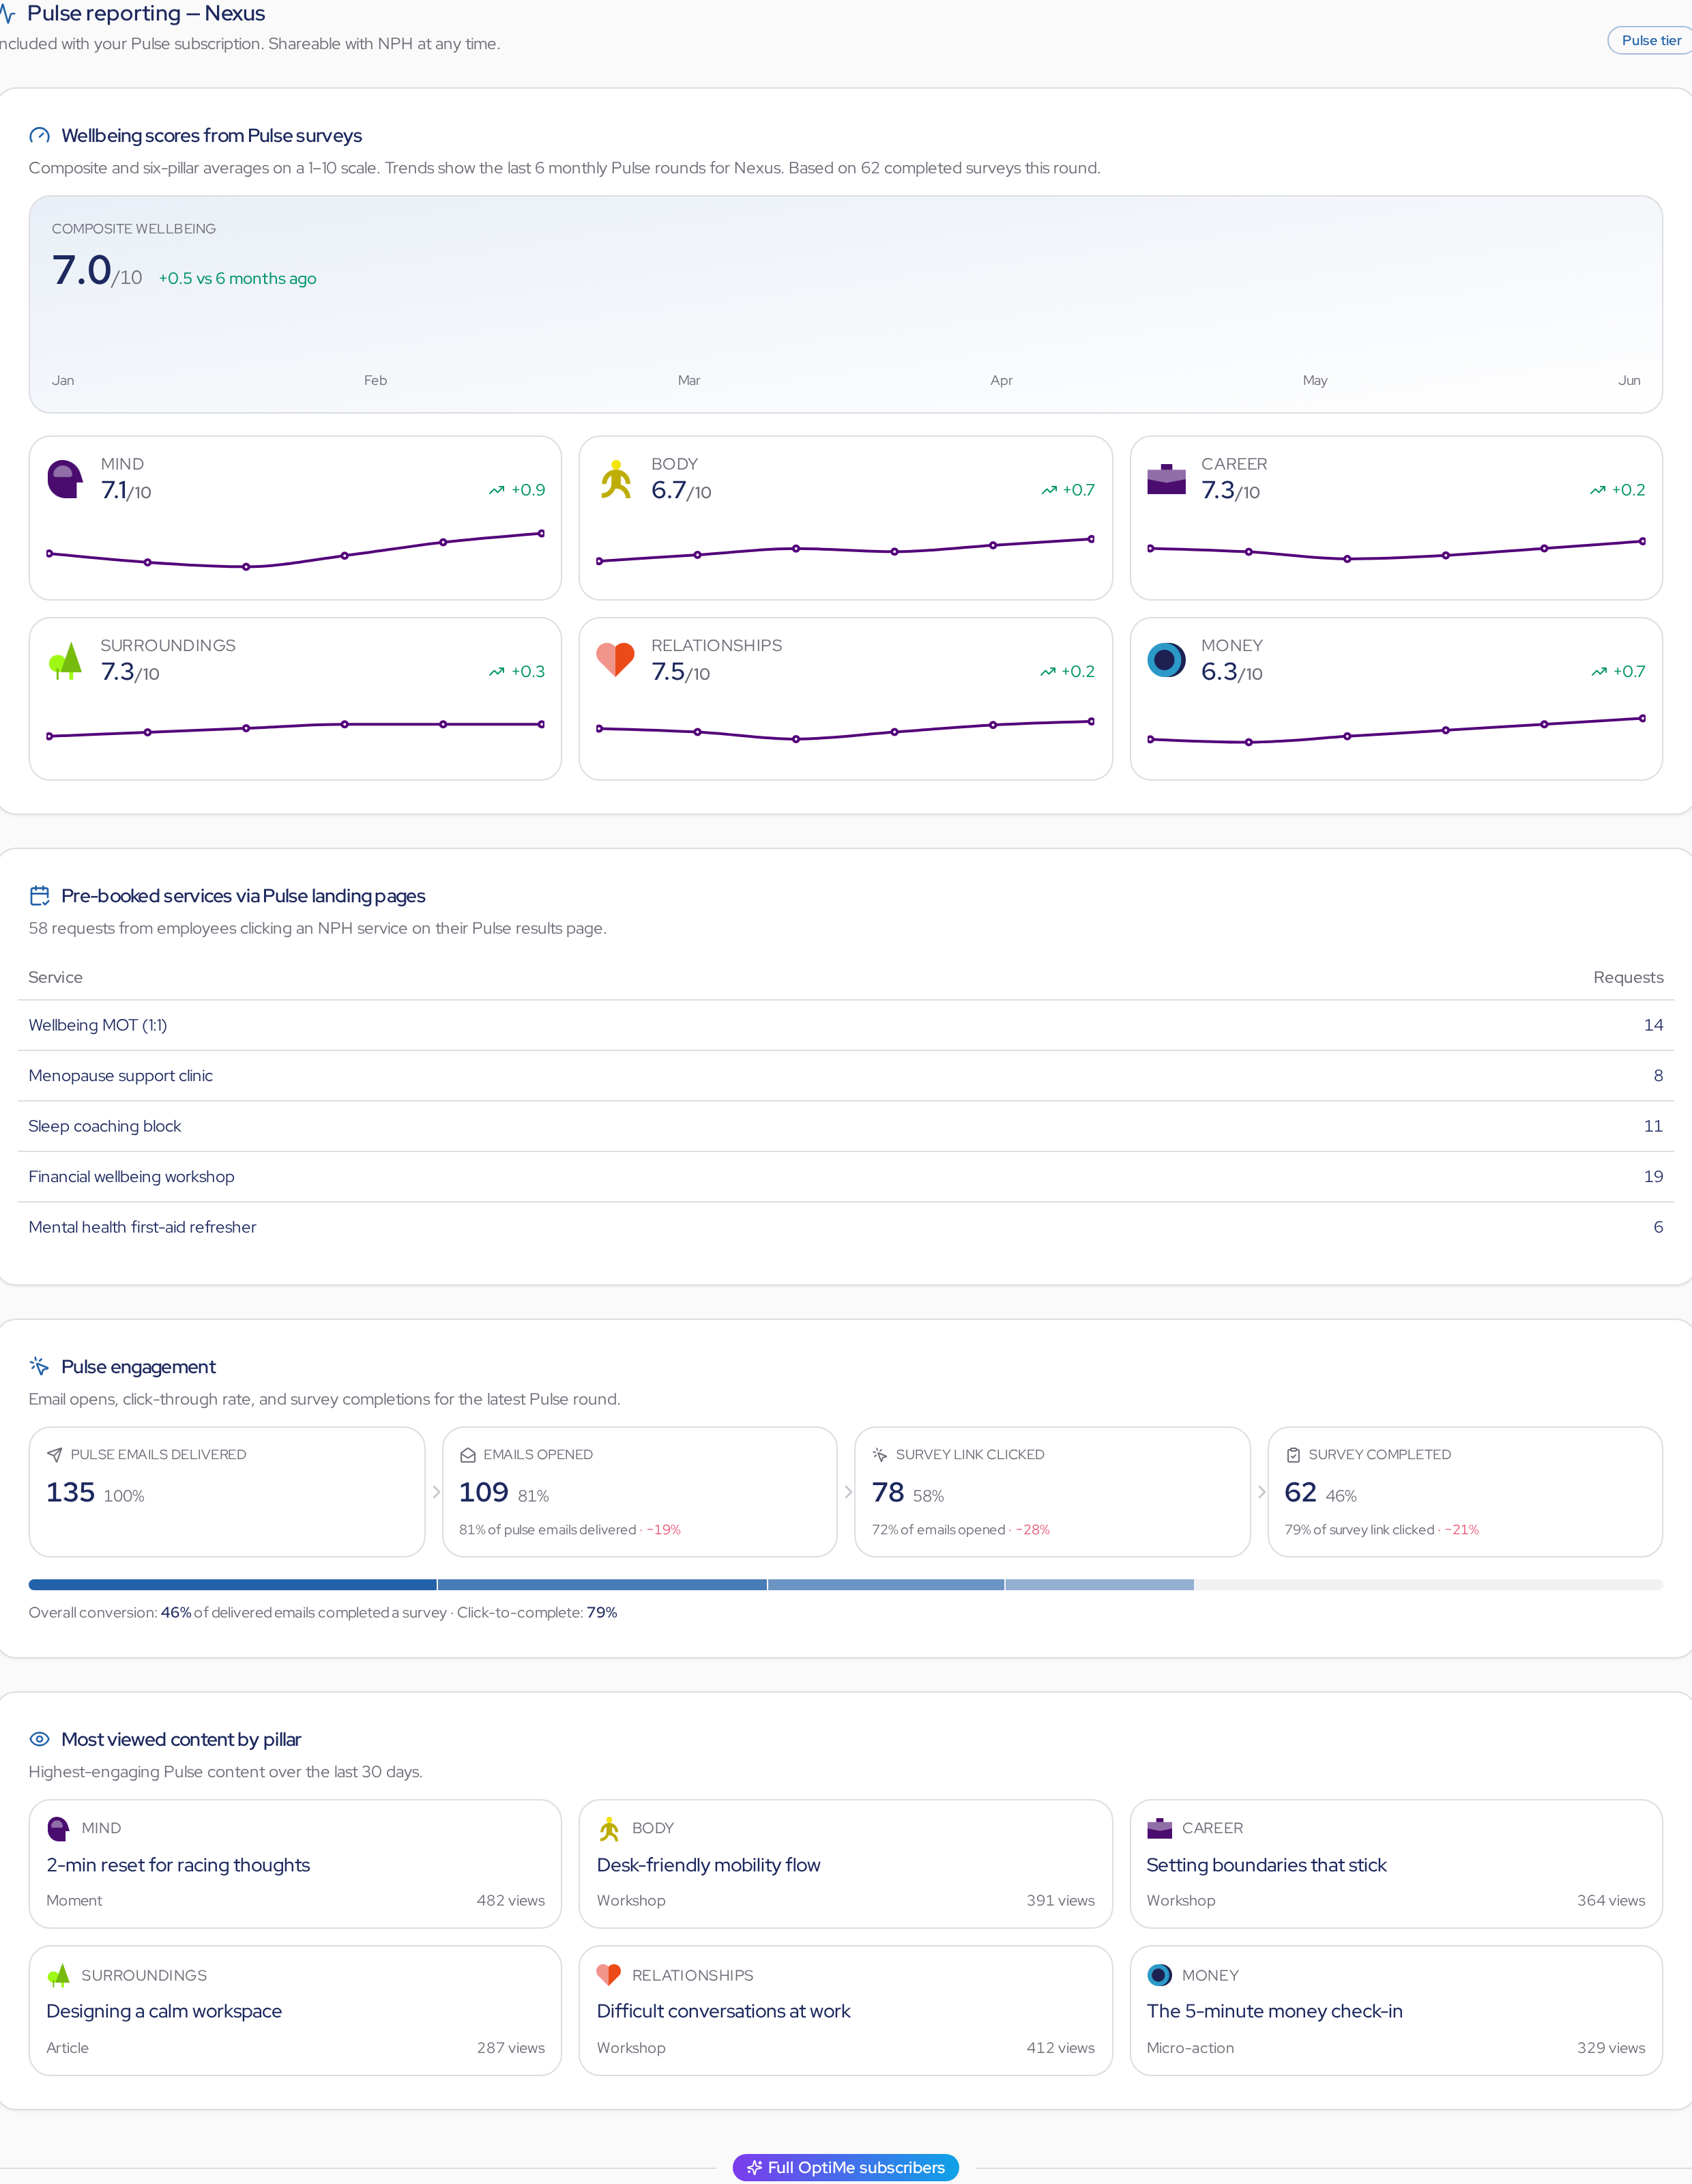Click the 19 requests value for Financial workshop
This screenshot has height=2184, width=1692.
click(x=1653, y=1177)
